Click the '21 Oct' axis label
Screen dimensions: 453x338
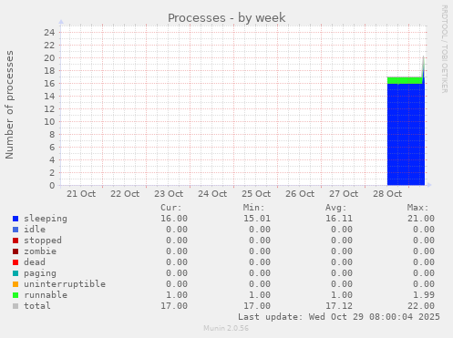point(81,194)
